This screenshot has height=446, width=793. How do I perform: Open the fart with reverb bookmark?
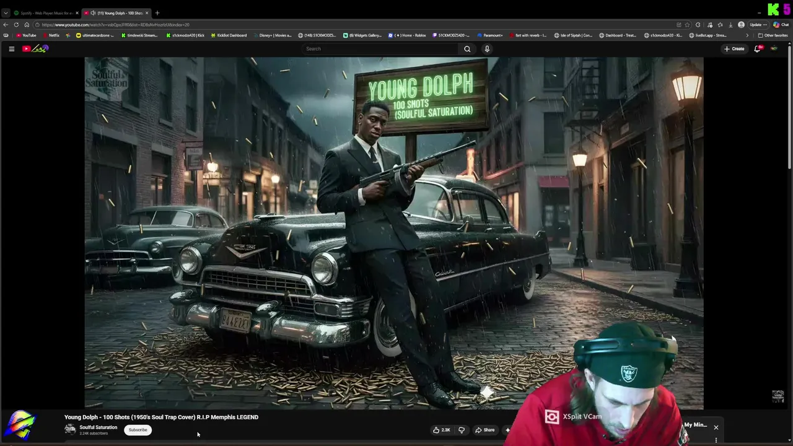[x=527, y=35]
